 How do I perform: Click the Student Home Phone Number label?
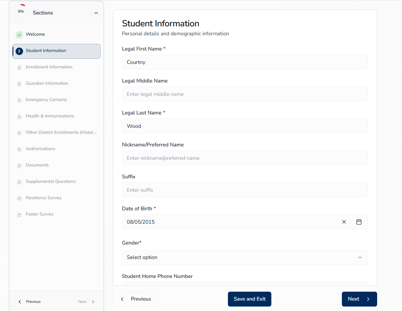(x=157, y=276)
